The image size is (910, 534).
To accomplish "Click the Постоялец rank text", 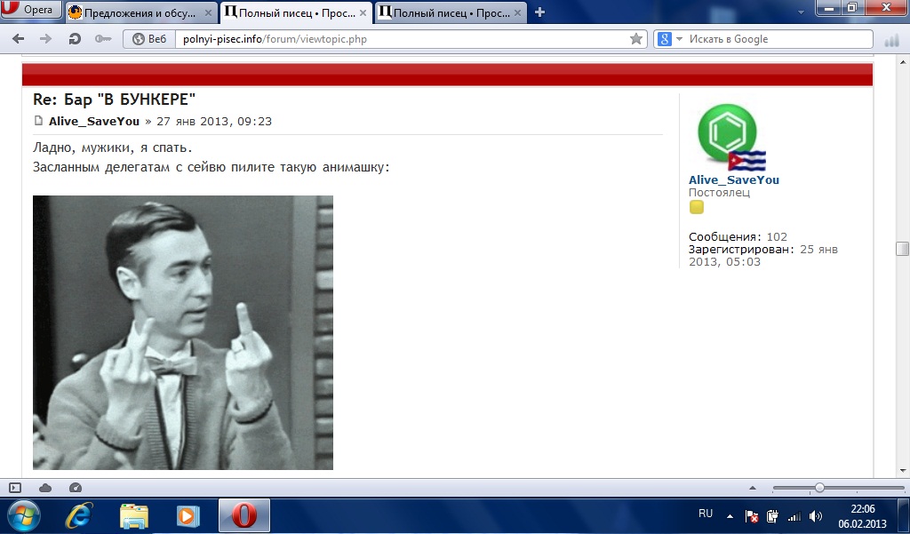I will [719, 192].
